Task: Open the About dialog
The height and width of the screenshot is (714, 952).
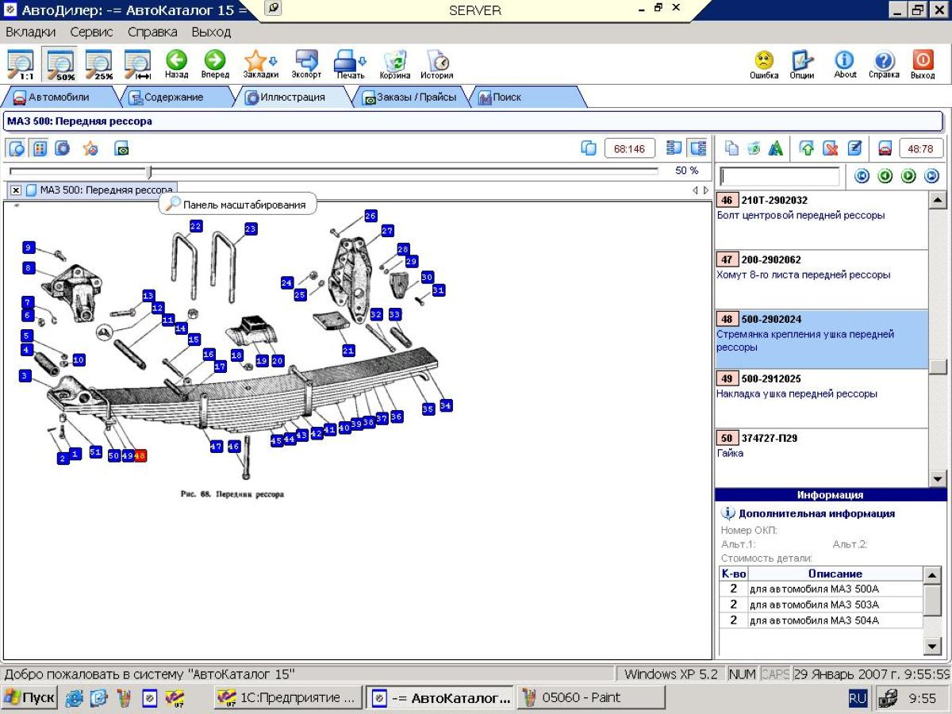Action: pyautogui.click(x=845, y=65)
